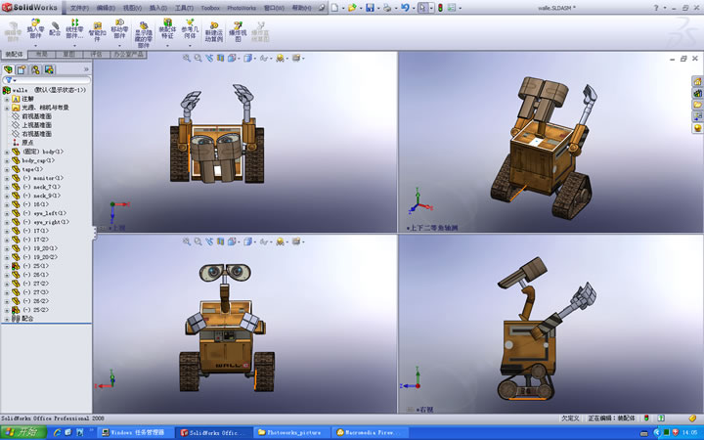Click the Windows 开始 Start button
This screenshot has width=704, height=440.
tap(23, 433)
